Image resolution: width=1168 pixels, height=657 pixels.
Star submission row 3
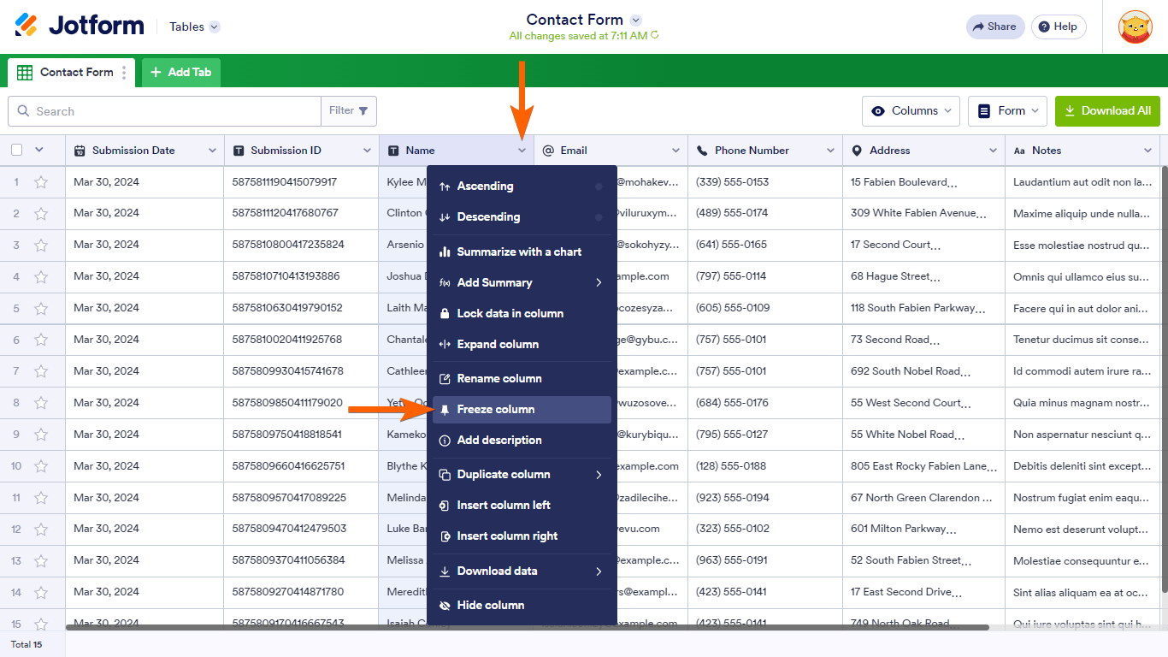[x=39, y=245]
